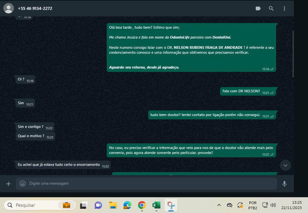Expand hidden system tray icons

(x=219, y=205)
